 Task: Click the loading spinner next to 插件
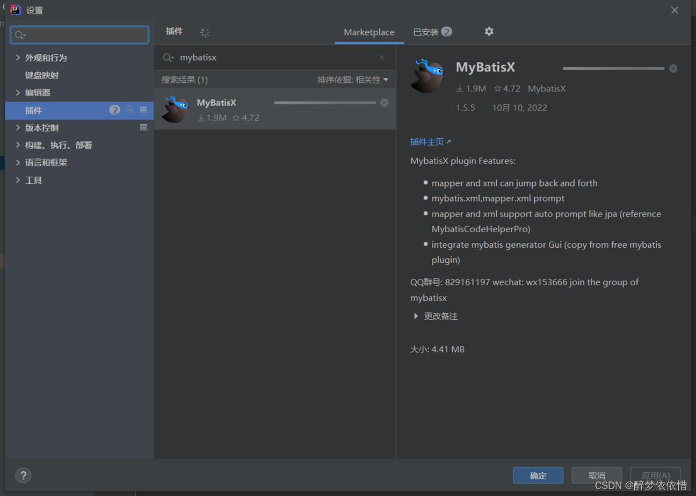coord(205,32)
